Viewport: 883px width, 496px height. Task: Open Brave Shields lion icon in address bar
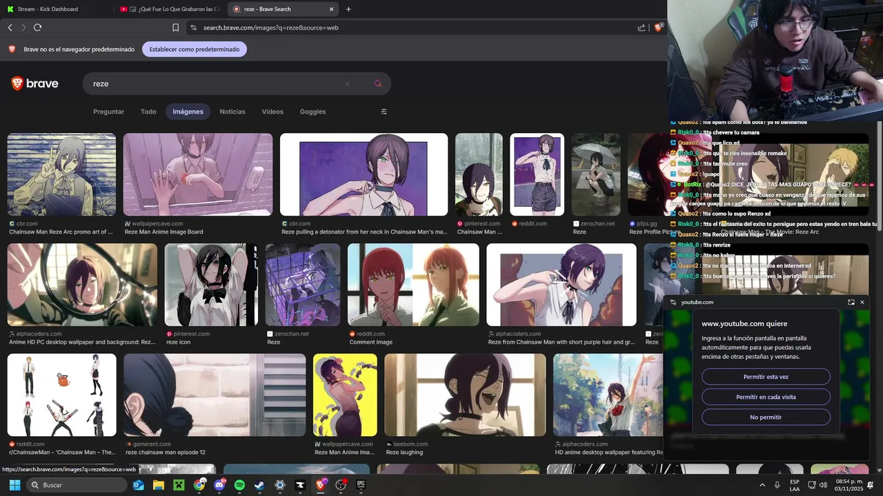pos(658,28)
